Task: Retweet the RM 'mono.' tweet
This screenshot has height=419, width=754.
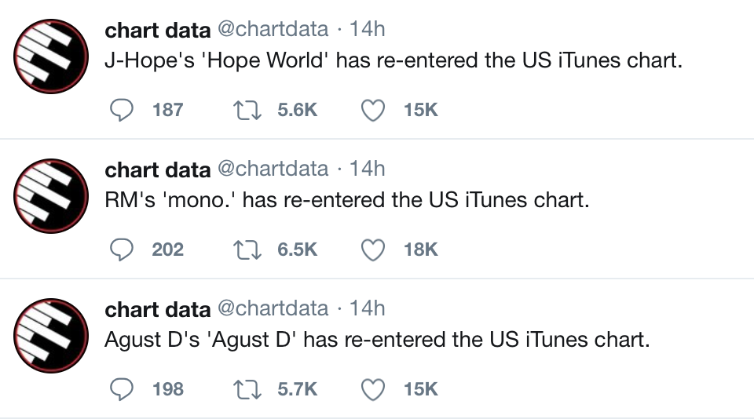Action: (x=247, y=250)
